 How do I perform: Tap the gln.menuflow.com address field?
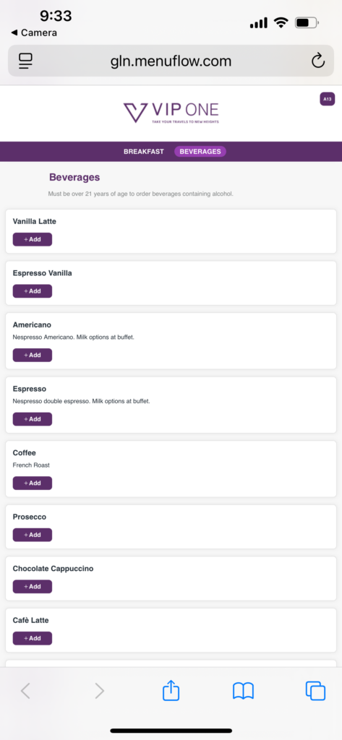coord(171,61)
